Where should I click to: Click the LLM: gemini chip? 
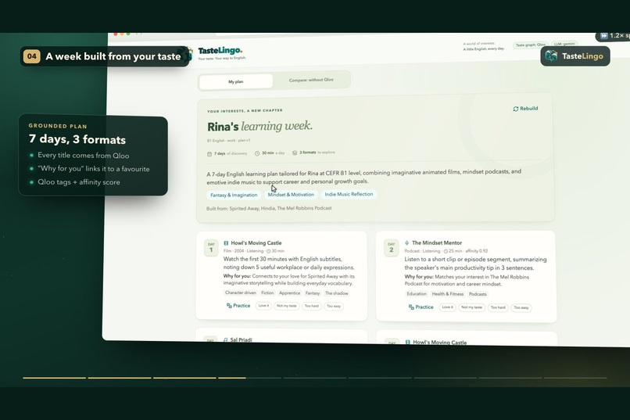[x=564, y=43]
